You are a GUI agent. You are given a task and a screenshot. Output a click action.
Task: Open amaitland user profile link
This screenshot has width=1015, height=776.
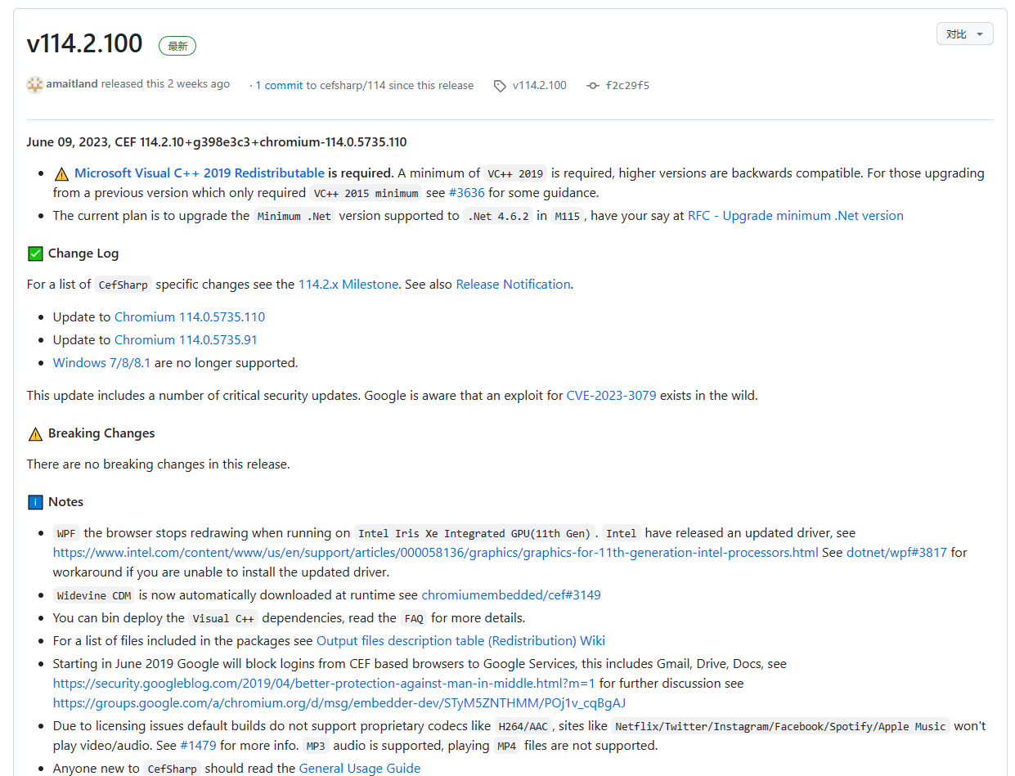click(x=72, y=84)
